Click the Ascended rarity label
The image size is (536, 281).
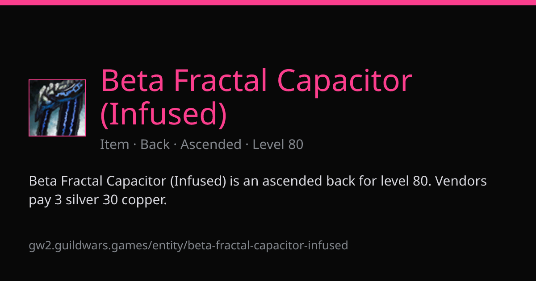pos(211,145)
